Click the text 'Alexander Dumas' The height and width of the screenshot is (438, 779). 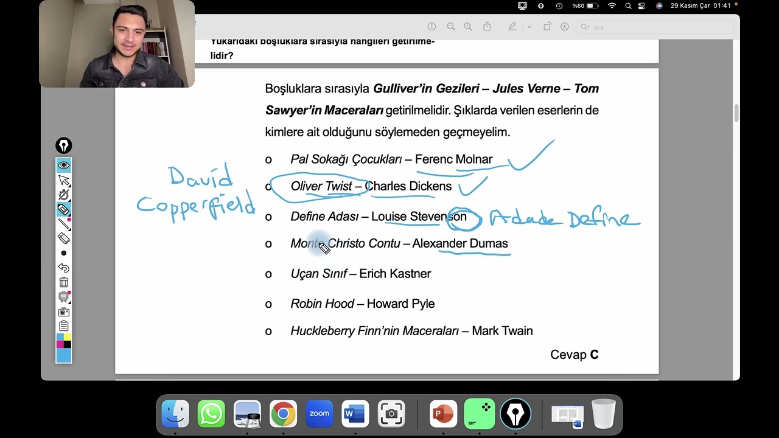point(460,243)
